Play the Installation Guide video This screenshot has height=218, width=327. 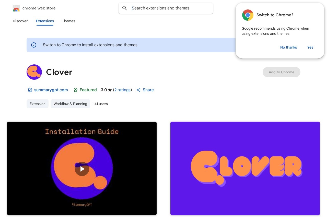82,169
